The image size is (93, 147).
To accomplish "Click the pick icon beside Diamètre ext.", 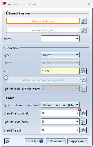I will (x=83, y=130).
